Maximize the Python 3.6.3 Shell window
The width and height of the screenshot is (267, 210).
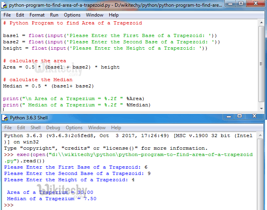(x=239, y=116)
